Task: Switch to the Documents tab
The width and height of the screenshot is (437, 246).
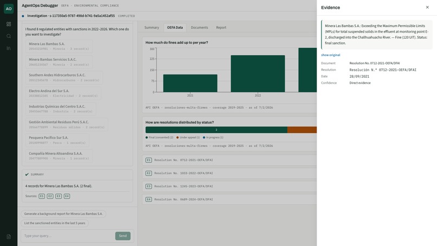Action: pos(200,27)
